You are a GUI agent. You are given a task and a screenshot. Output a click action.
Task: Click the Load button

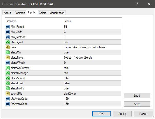point(137,96)
